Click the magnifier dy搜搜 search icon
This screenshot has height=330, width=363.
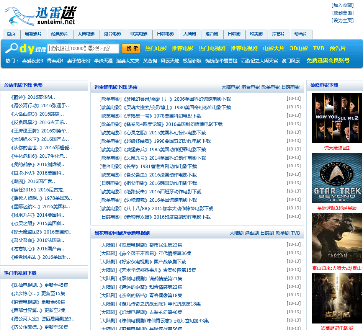26,48
